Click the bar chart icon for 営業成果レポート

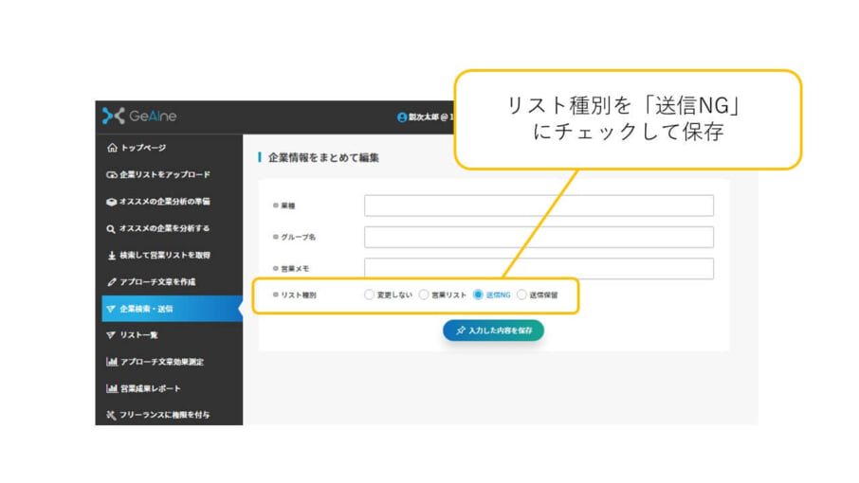(111, 388)
